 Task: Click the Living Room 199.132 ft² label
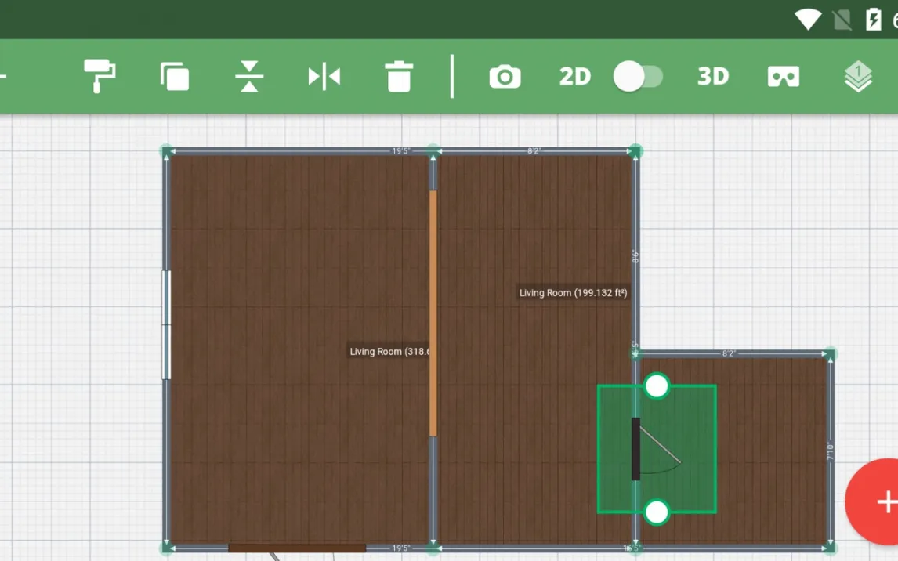pos(573,293)
